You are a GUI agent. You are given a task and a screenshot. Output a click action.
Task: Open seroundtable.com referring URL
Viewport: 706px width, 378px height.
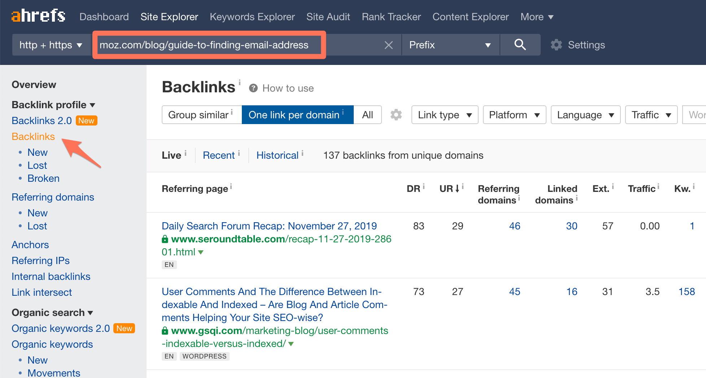[x=276, y=245]
